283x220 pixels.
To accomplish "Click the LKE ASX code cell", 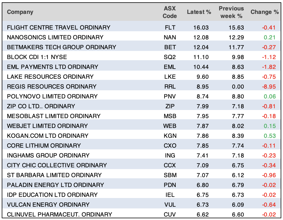I will pyautogui.click(x=170, y=77).
